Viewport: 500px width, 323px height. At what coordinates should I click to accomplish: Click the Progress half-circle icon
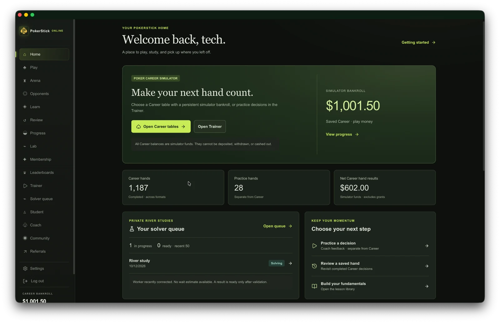(25, 133)
